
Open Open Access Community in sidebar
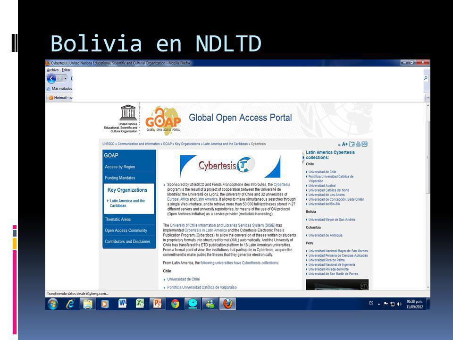(126, 230)
